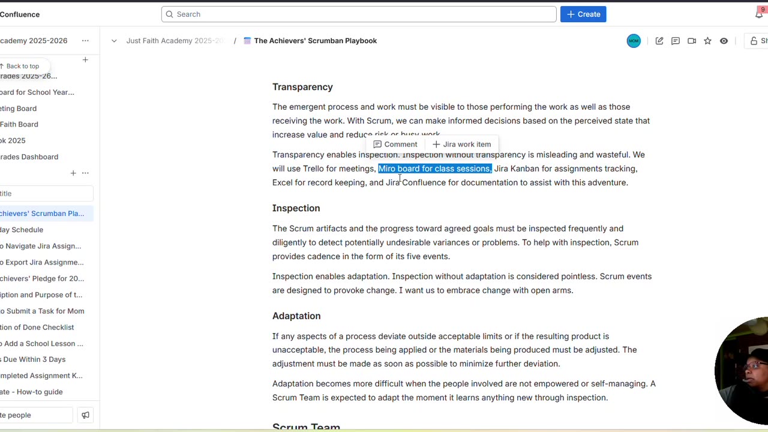Screen dimensions: 768x432
Task: Click the MOM user avatar
Action: coord(634,41)
